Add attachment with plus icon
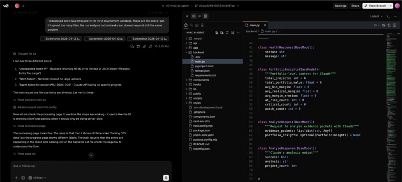The image size is (402, 182). pyautogui.click(x=16, y=178)
